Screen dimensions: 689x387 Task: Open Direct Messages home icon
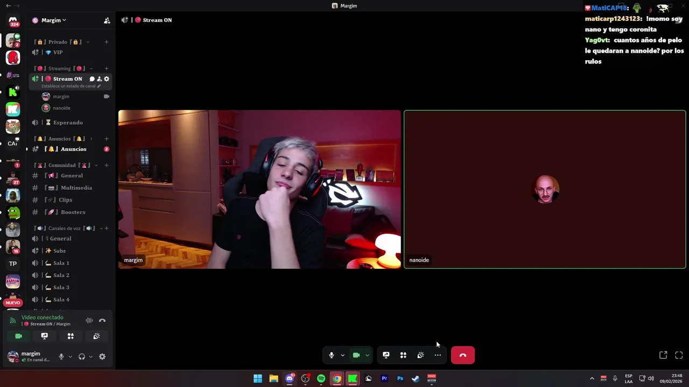click(13, 21)
